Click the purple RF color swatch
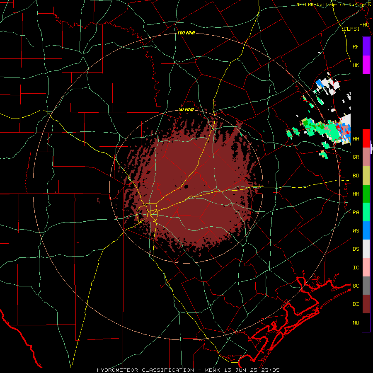 [x=366, y=46]
